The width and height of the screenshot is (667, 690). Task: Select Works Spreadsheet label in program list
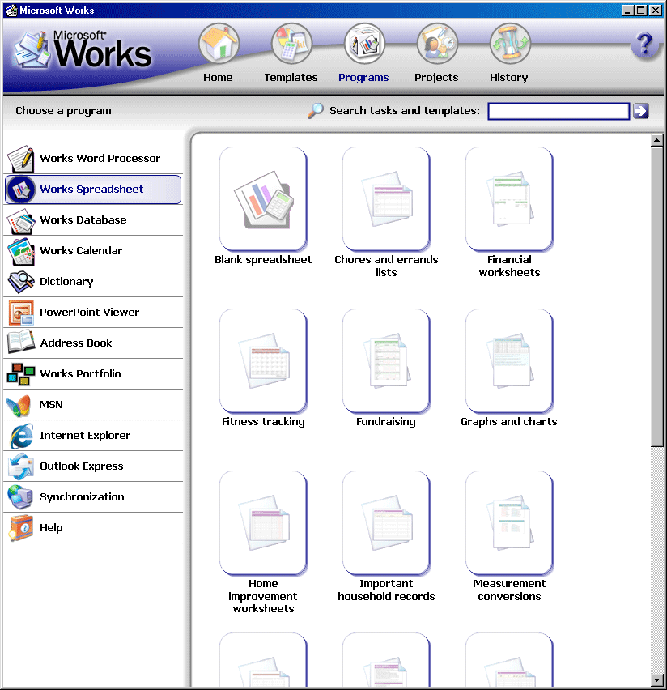click(91, 190)
